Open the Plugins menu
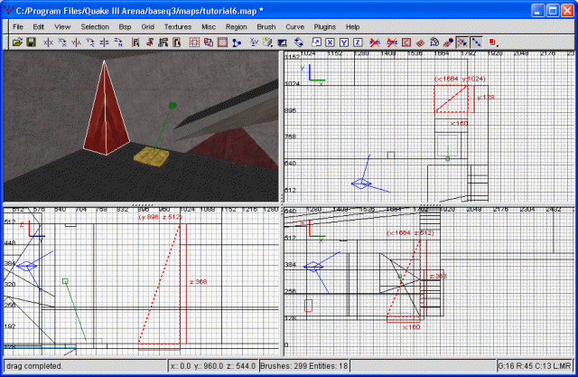 click(325, 27)
